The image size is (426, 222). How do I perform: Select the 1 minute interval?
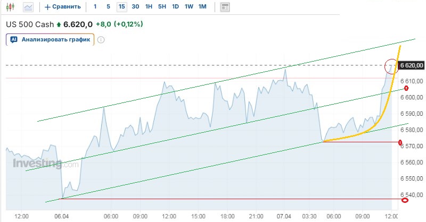pos(95,7)
